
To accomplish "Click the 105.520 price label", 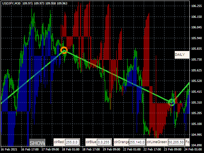I will [x=196, y=81].
